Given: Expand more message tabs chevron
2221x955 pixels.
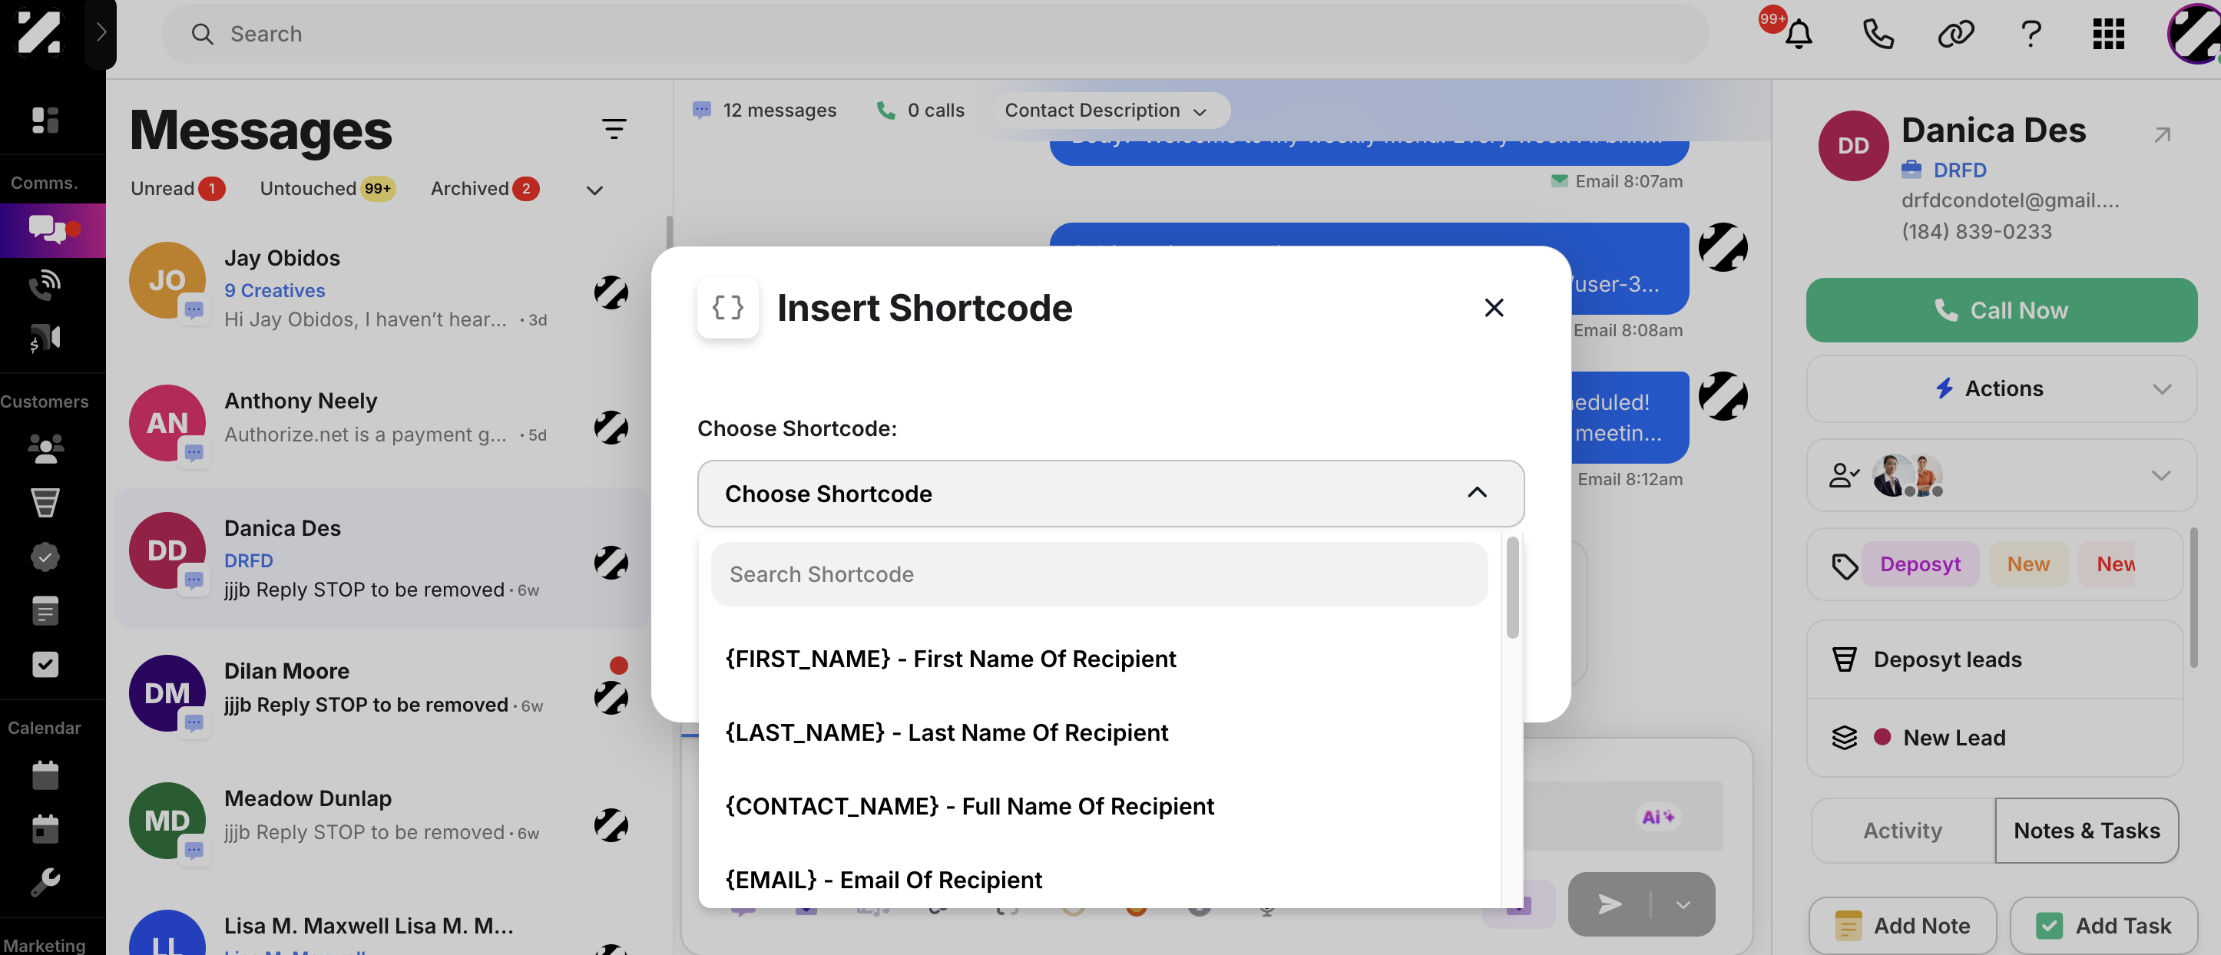Looking at the screenshot, I should click(594, 190).
